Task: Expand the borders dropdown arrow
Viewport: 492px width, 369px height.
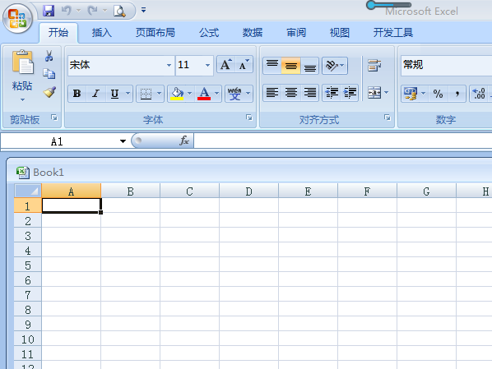Action: click(159, 94)
